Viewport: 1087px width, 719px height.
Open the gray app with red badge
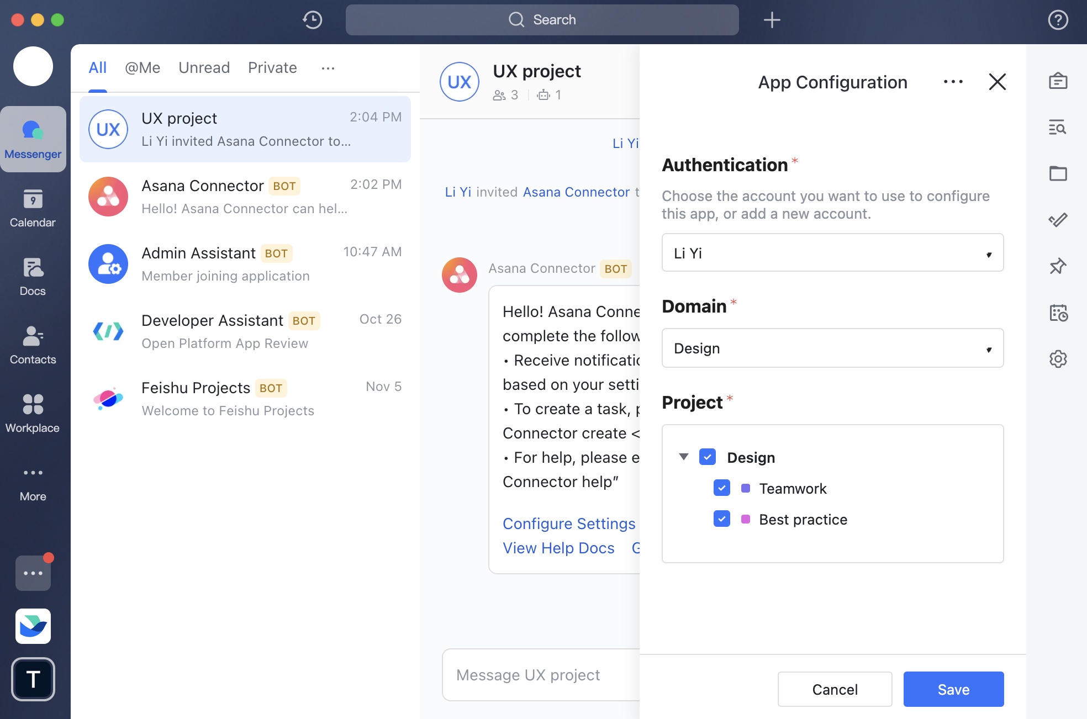click(x=33, y=573)
